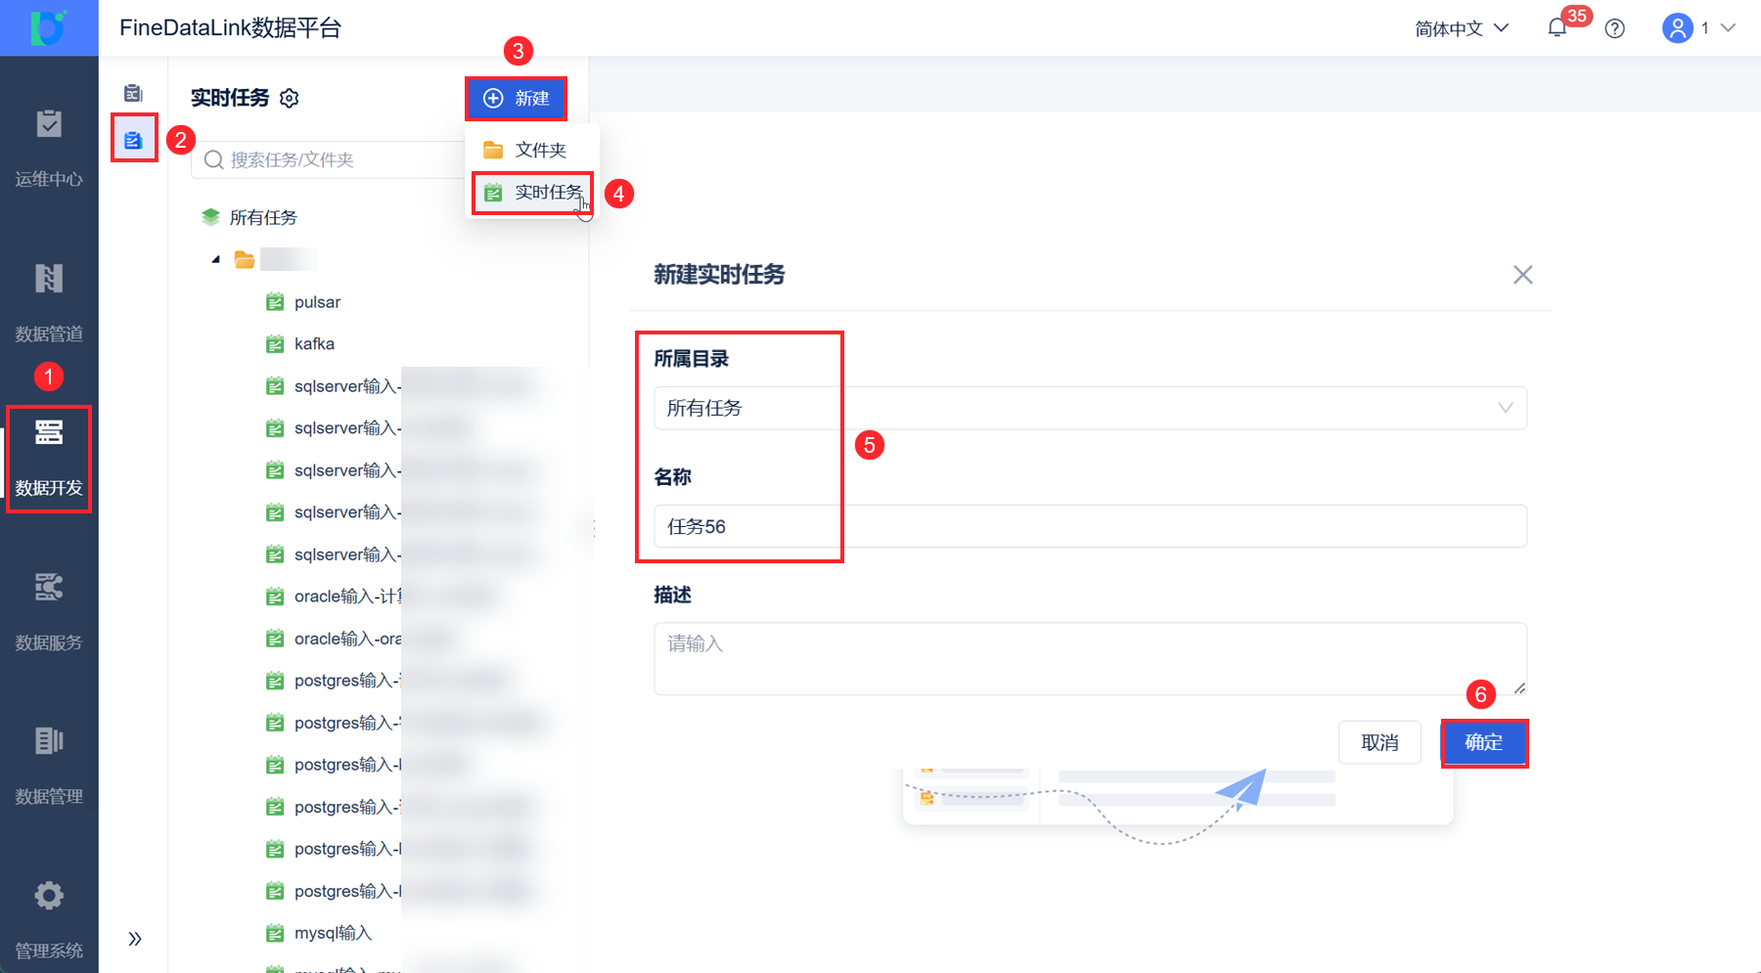
Task: Expand the sidebar with the double-arrow icon
Action: [x=135, y=939]
